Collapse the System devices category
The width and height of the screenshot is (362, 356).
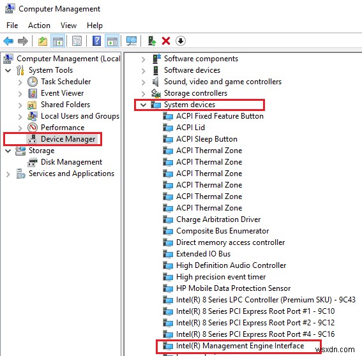(144, 105)
